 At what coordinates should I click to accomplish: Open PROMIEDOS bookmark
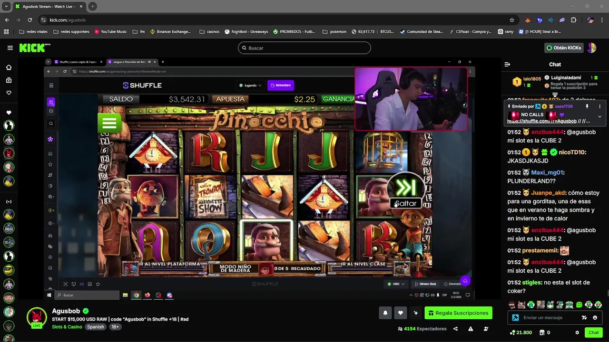pyautogui.click(x=294, y=32)
